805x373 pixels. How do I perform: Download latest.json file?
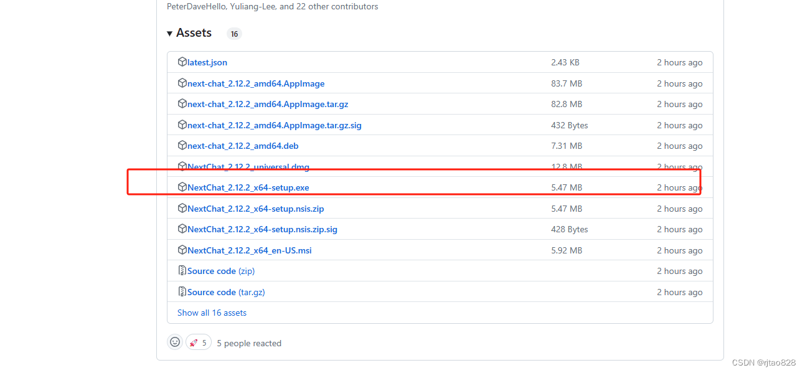click(207, 63)
